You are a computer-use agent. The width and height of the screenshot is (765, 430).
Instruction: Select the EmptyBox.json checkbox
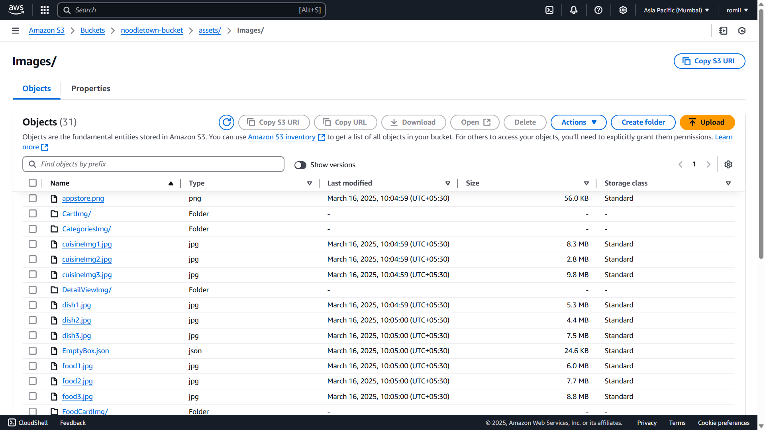click(33, 351)
